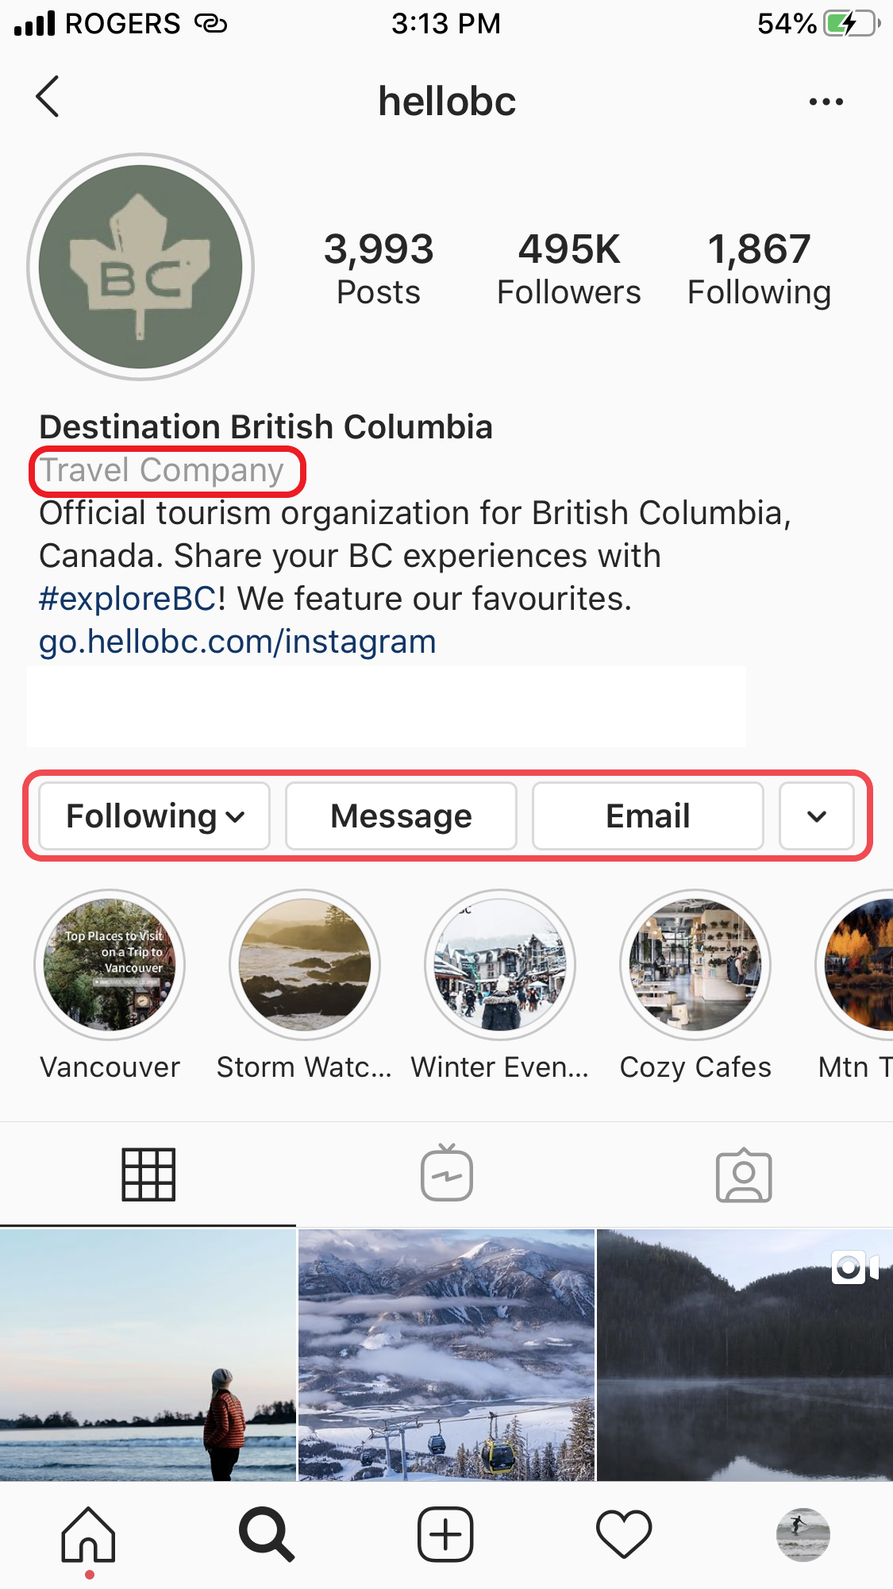Image resolution: width=893 pixels, height=1589 pixels.
Task: Tap the hellobc profile picture
Action: (x=140, y=267)
